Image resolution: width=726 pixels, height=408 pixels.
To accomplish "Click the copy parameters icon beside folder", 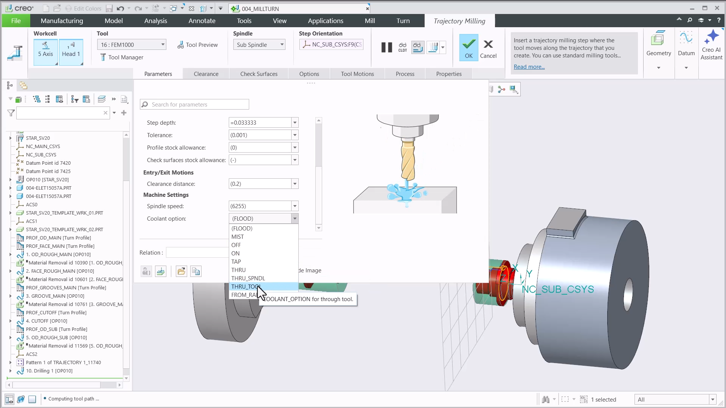I will tap(196, 271).
